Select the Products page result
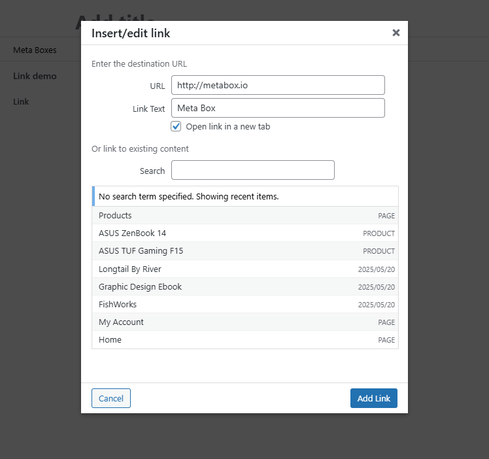 [x=245, y=215]
